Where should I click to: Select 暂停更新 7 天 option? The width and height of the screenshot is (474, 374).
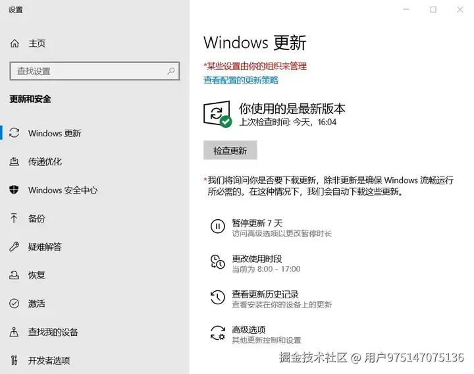coord(257,223)
